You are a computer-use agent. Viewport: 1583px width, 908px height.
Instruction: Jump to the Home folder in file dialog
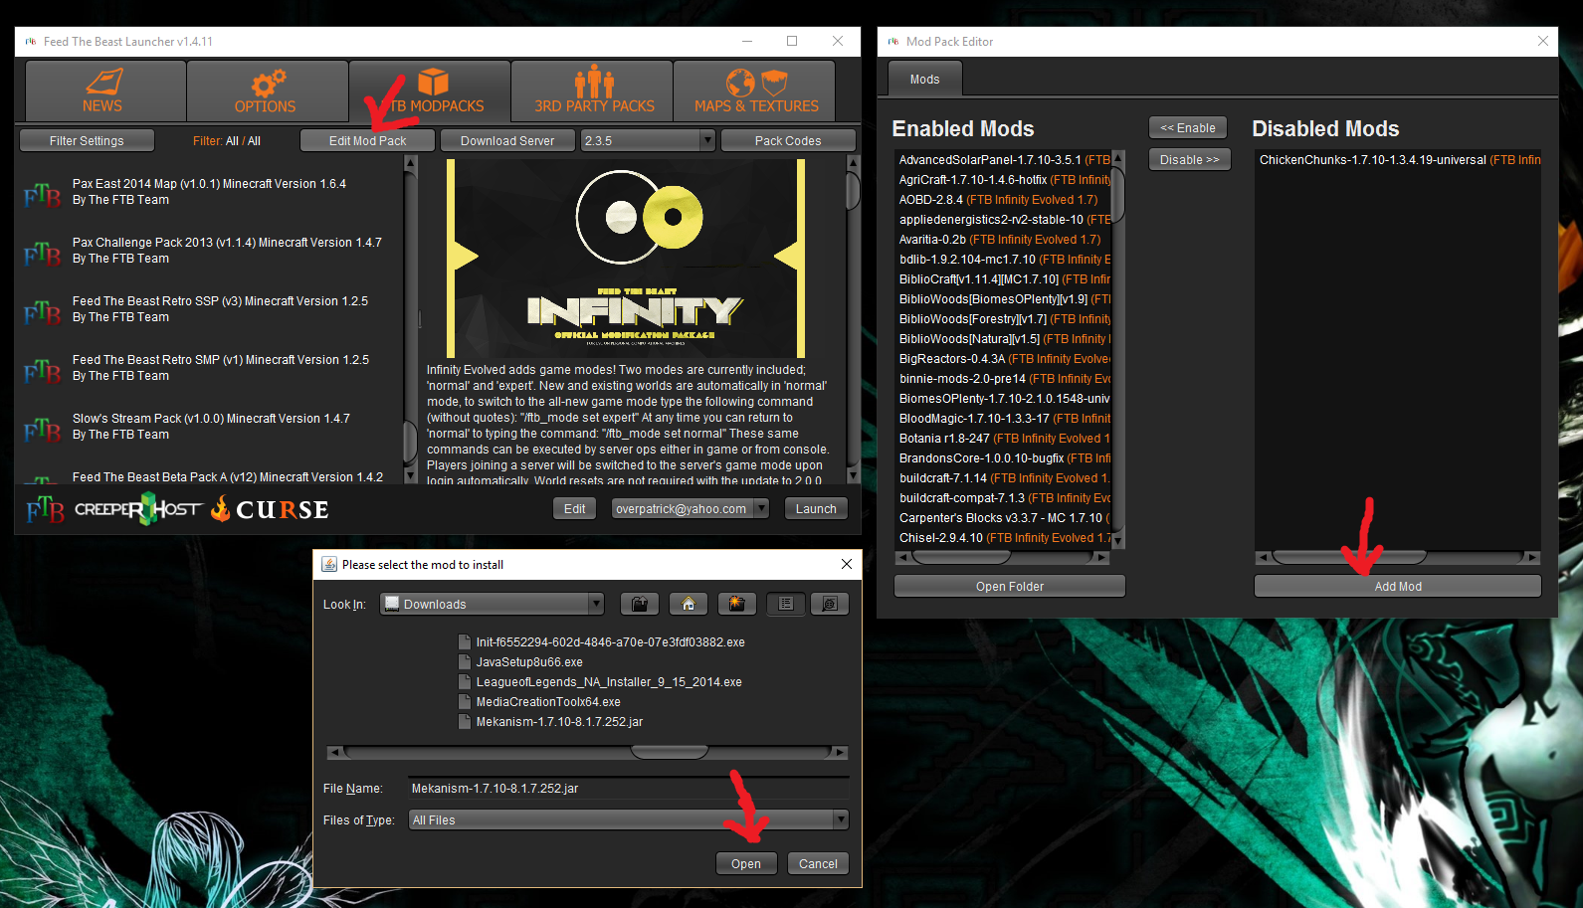[x=689, y=604]
